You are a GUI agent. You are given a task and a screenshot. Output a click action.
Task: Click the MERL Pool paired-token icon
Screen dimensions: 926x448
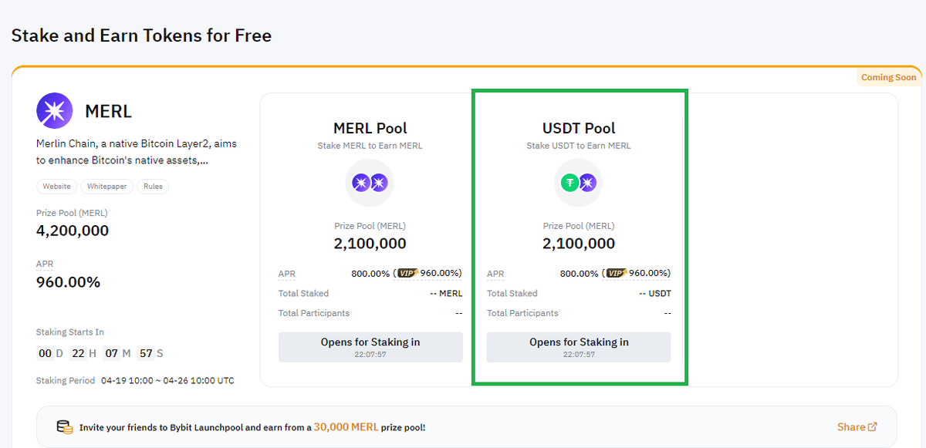click(370, 183)
